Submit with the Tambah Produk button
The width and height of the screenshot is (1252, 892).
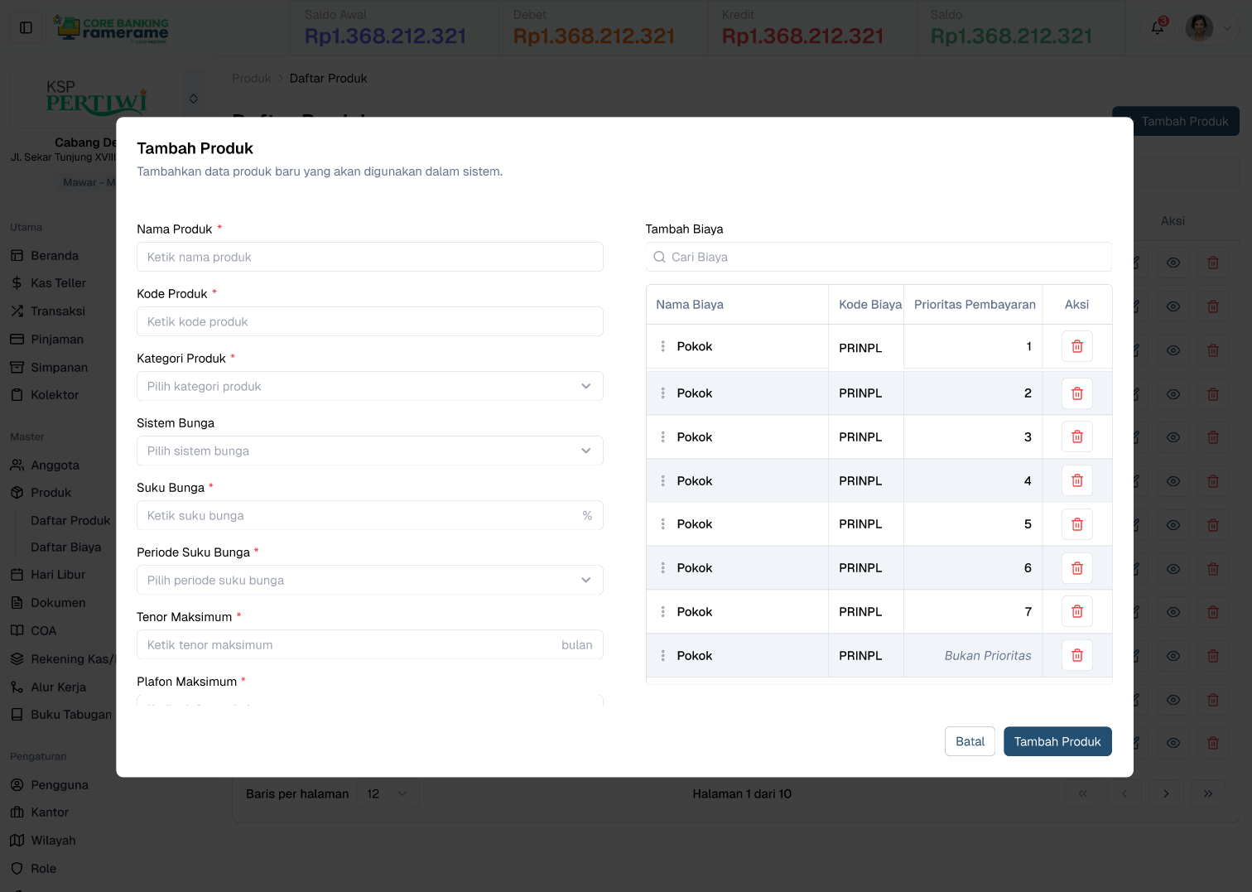[1057, 741]
